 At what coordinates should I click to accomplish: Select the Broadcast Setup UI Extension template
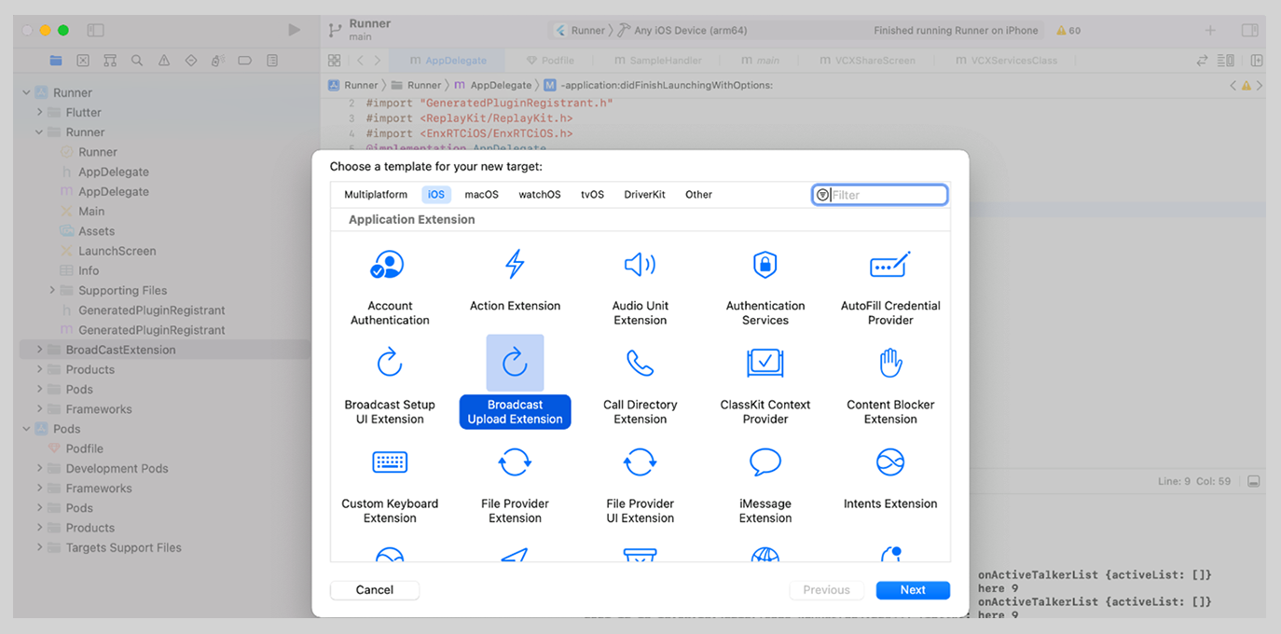tap(390, 382)
